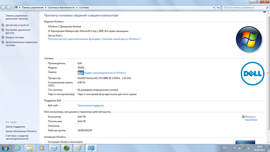Open Панель управления - домашняя страница
The height and width of the screenshot is (152, 270).
click(x=17, y=17)
